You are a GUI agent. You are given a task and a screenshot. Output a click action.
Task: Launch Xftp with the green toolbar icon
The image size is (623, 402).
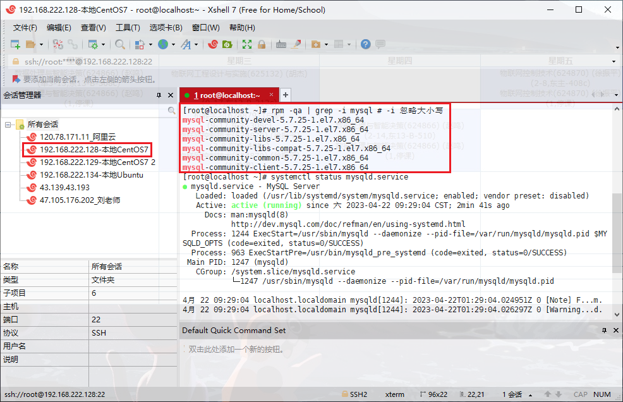pyautogui.click(x=227, y=44)
